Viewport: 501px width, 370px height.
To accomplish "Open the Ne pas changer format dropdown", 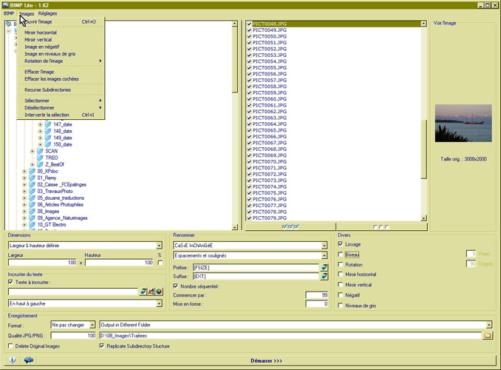I will click(95, 324).
